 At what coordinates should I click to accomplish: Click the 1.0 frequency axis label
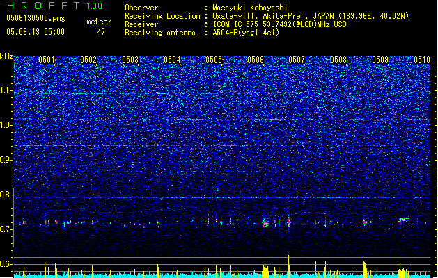[x=6, y=125]
